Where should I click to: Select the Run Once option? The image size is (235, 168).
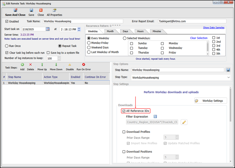pos(7,46)
